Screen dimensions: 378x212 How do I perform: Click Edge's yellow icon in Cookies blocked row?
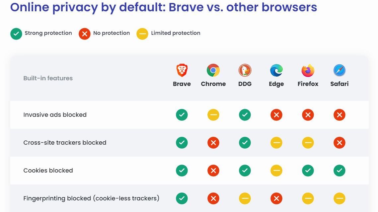coord(276,171)
